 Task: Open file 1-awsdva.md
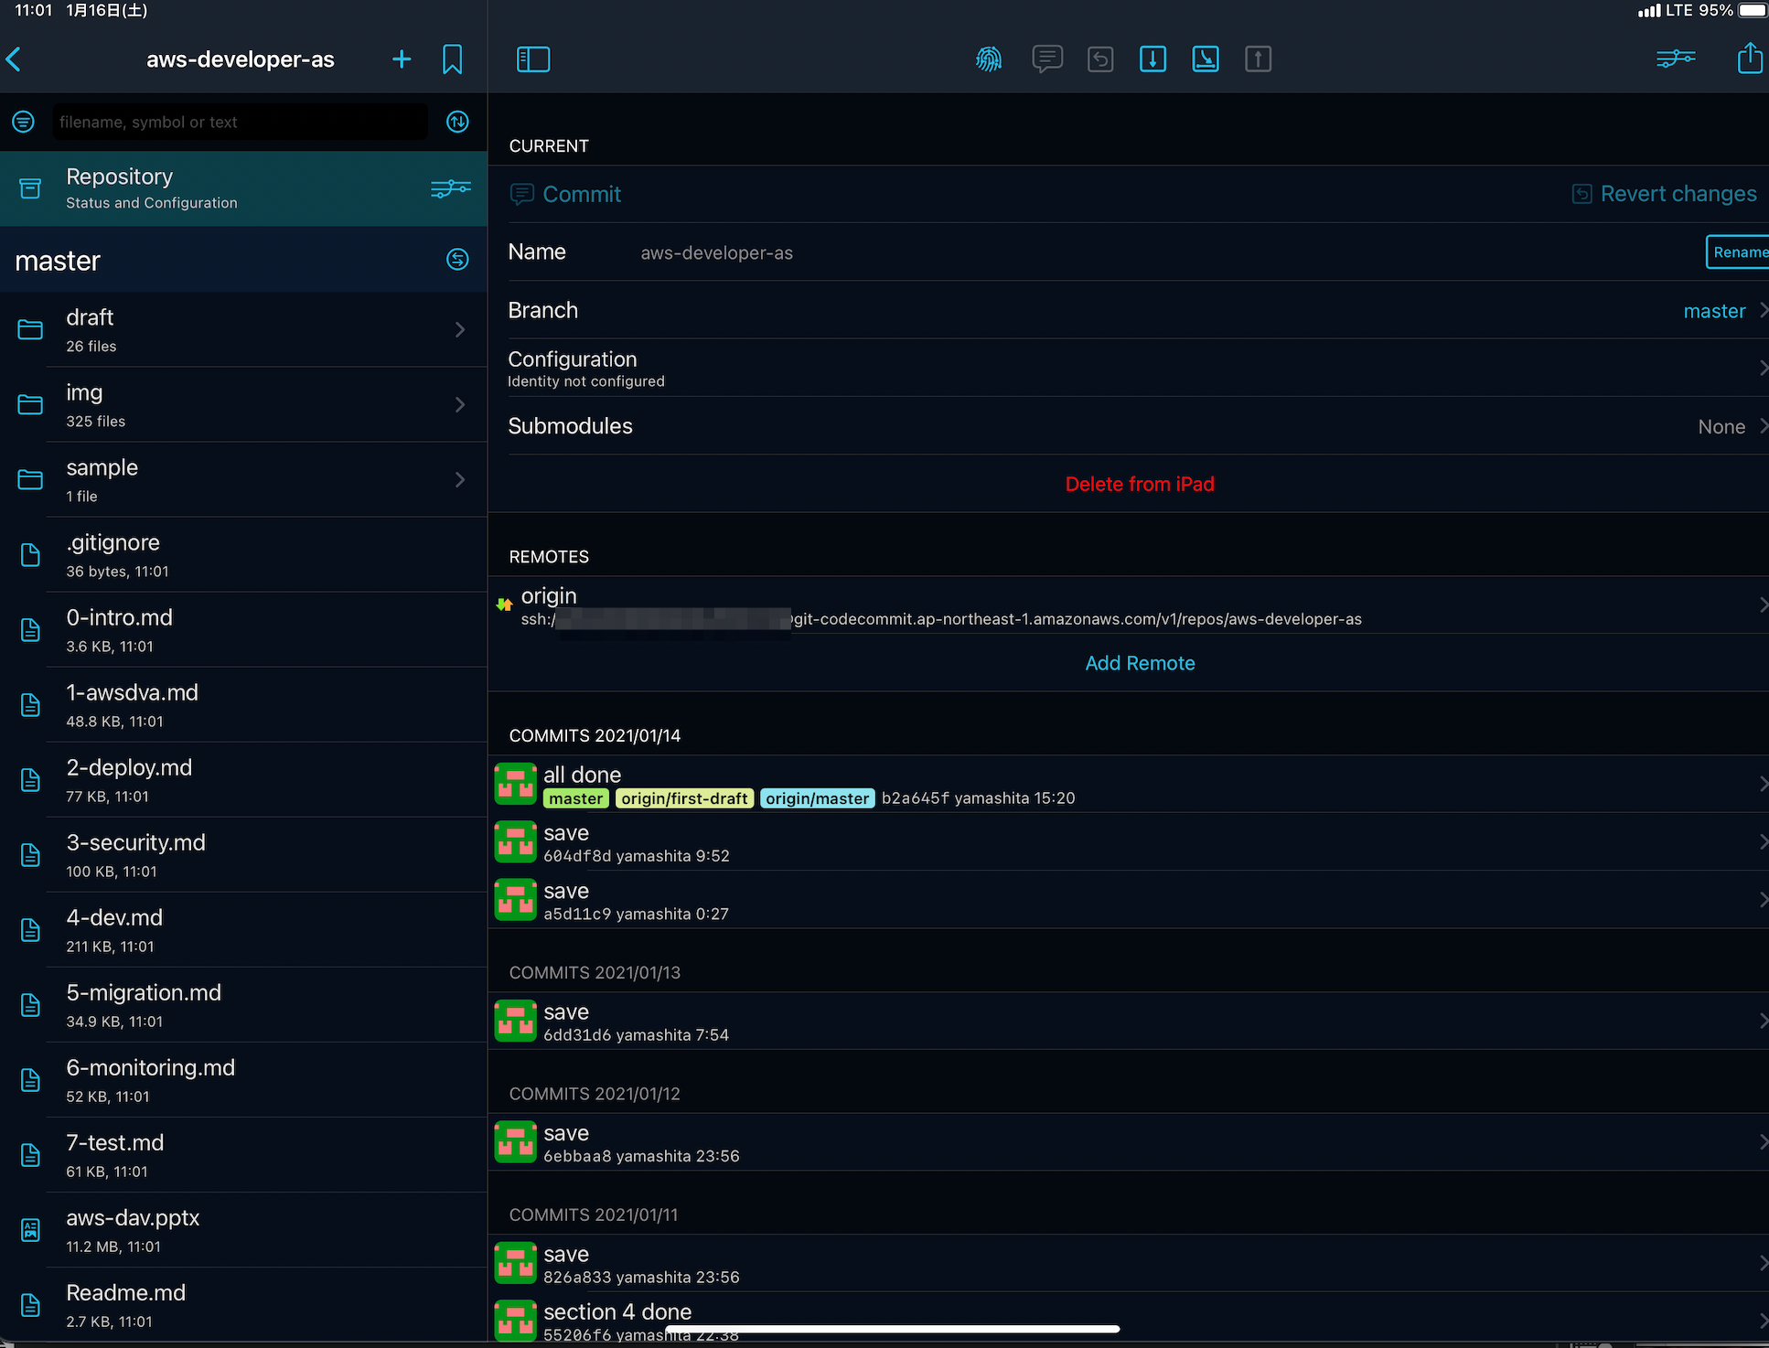[243, 705]
